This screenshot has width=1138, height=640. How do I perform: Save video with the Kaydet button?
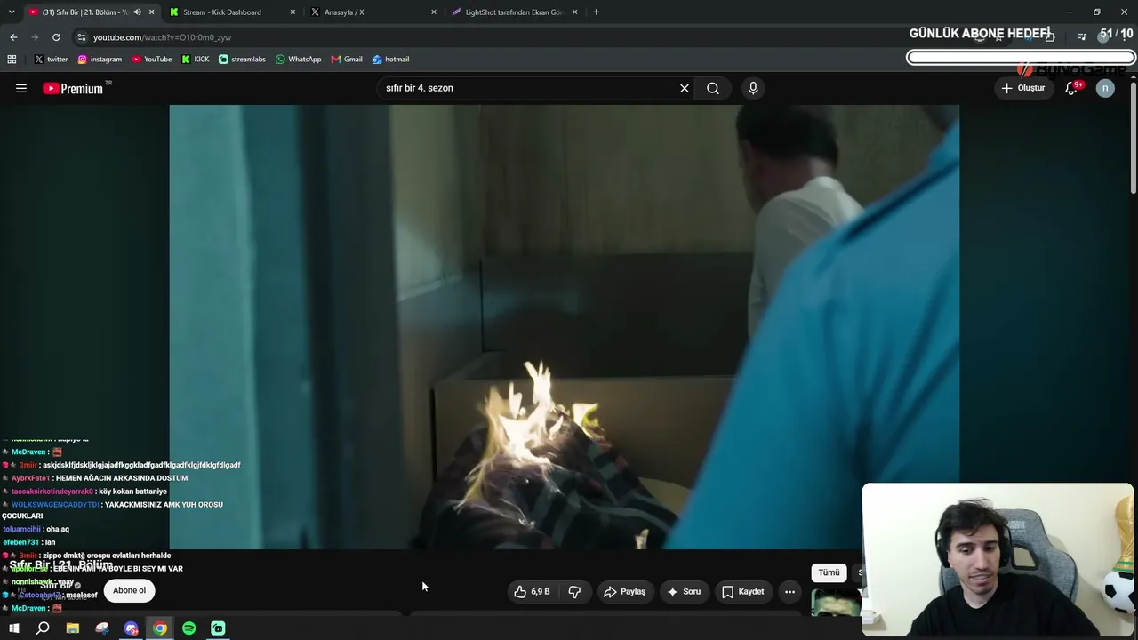coord(742,591)
